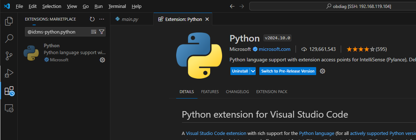Select the Extensions view icon

9,91
